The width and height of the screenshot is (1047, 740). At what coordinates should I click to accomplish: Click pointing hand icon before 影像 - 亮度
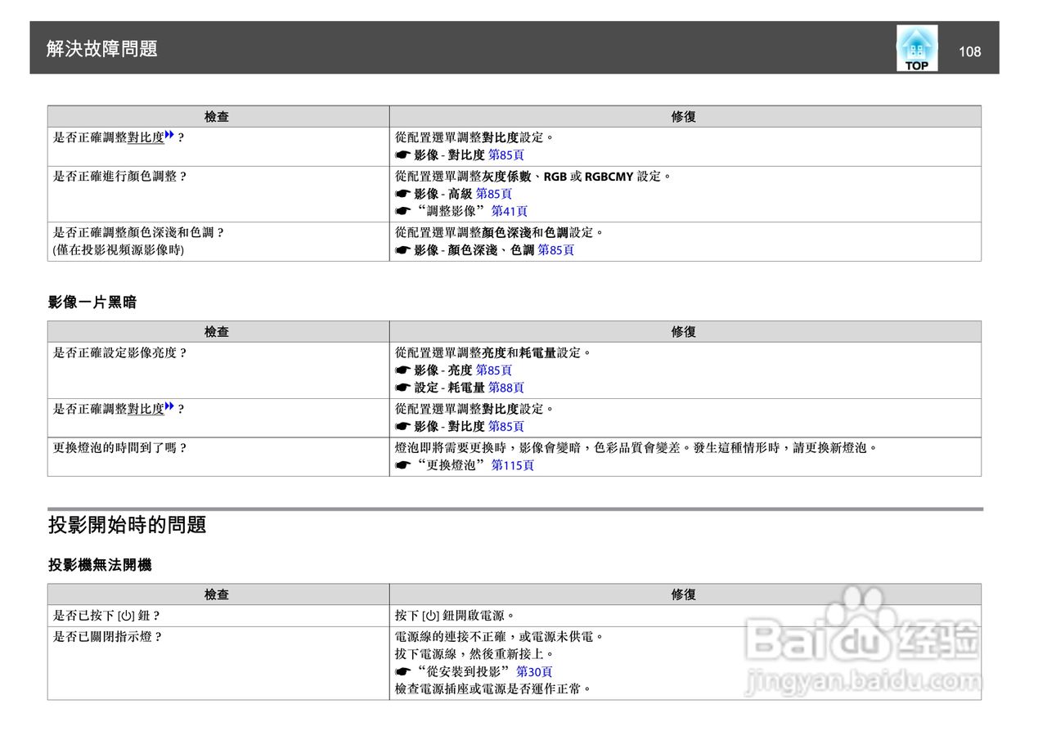point(402,370)
